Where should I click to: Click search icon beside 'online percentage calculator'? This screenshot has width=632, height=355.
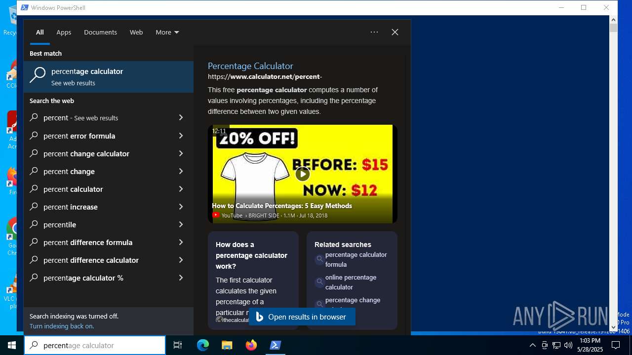pos(320,282)
